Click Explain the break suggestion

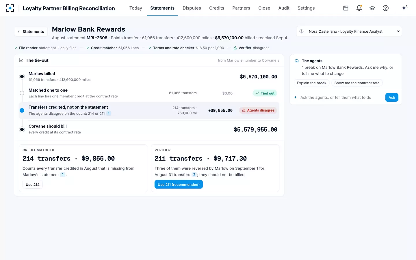[x=312, y=83]
